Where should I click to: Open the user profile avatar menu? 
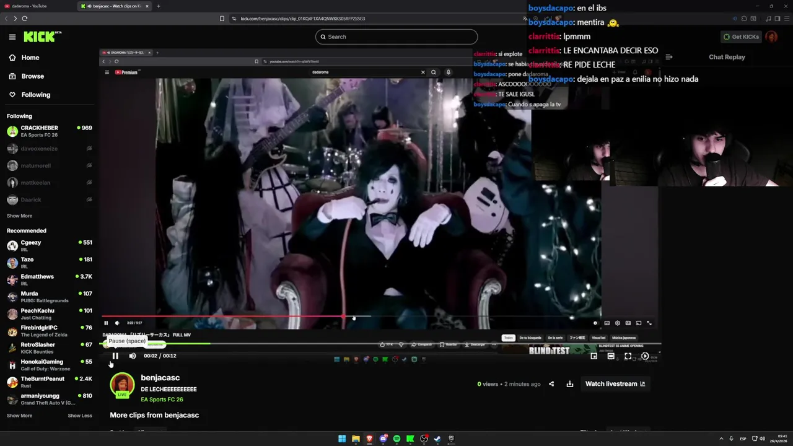point(771,37)
